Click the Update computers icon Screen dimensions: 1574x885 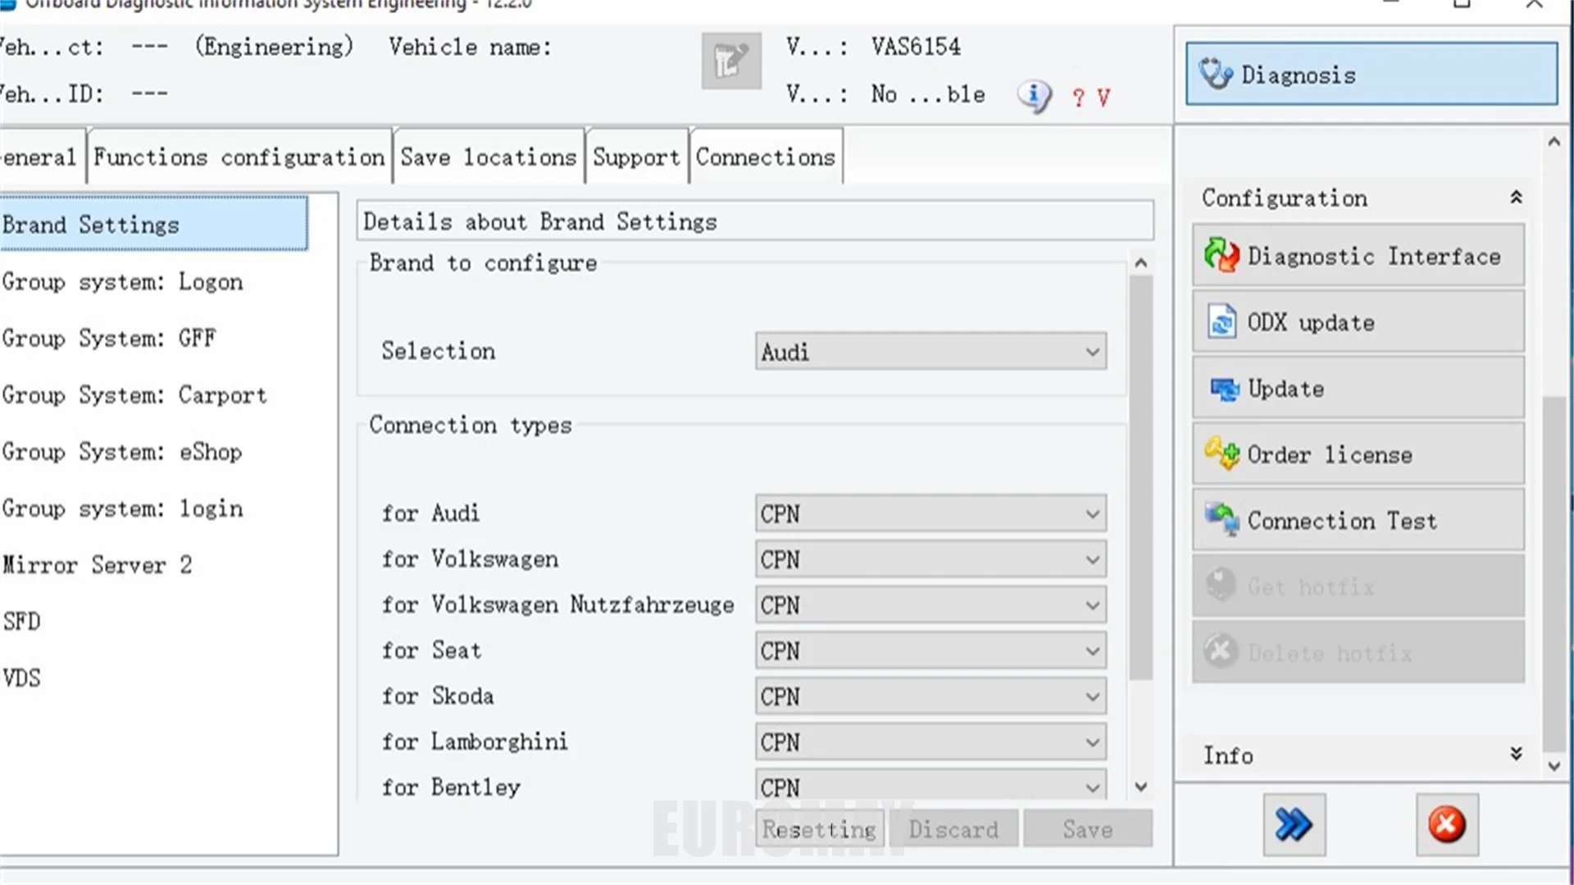click(1225, 389)
